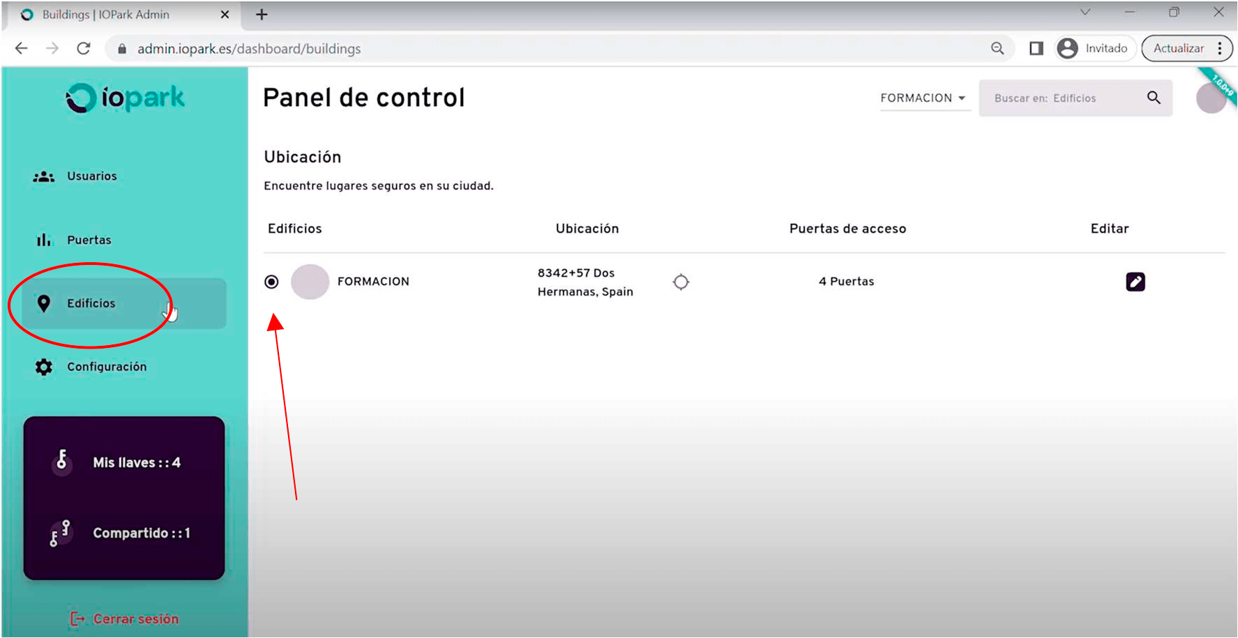Expand the tab search chevron

click(x=1085, y=13)
